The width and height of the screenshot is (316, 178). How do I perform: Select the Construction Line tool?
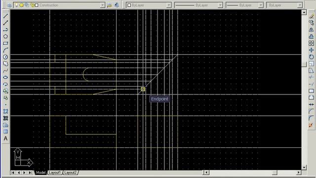5,23
